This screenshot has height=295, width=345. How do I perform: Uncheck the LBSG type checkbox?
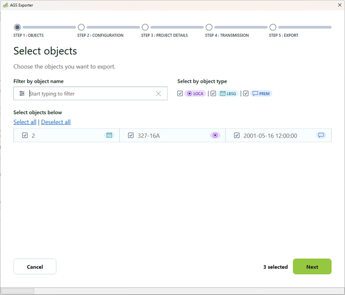(x=213, y=94)
